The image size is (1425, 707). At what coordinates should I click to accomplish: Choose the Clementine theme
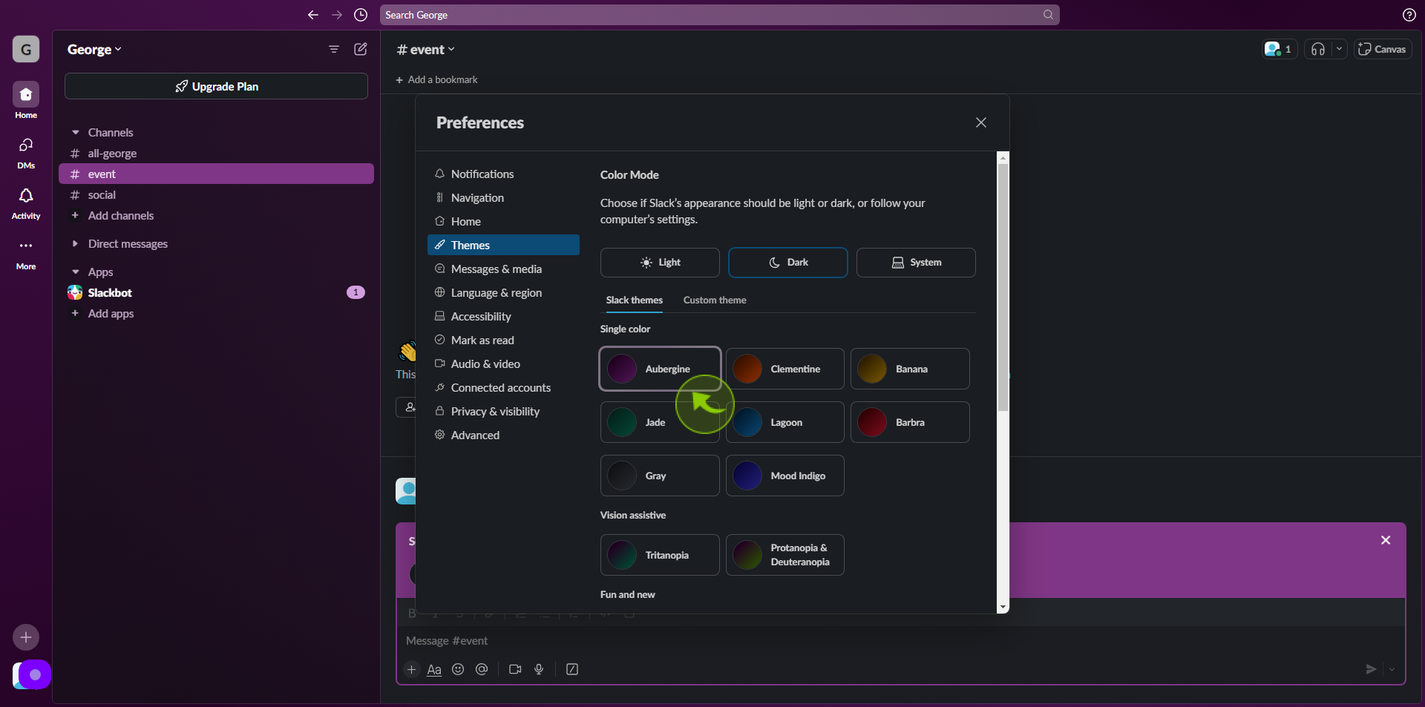pyautogui.click(x=785, y=369)
